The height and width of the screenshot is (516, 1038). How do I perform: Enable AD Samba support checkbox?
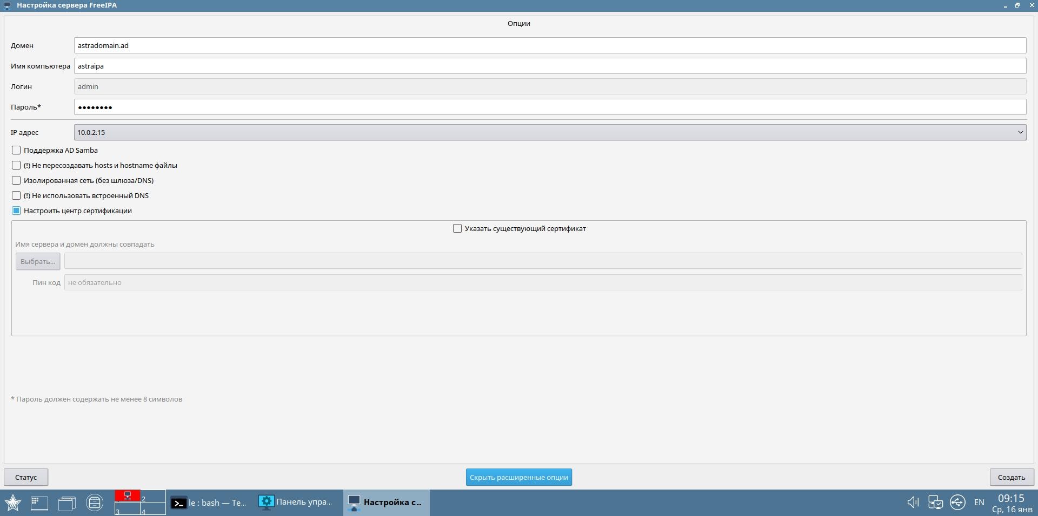click(x=16, y=150)
